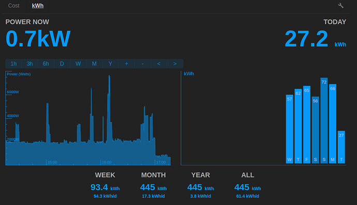Click the 0.7kW power now value
The image size is (357, 205).
[x=38, y=39]
